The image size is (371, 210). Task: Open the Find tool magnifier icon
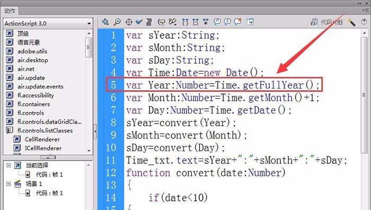click(x=117, y=22)
